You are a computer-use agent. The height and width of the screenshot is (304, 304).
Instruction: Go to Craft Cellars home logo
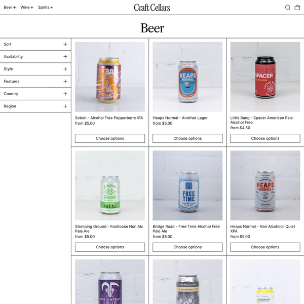tap(152, 8)
